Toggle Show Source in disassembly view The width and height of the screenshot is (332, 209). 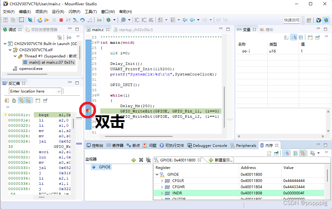(x=28, y=100)
